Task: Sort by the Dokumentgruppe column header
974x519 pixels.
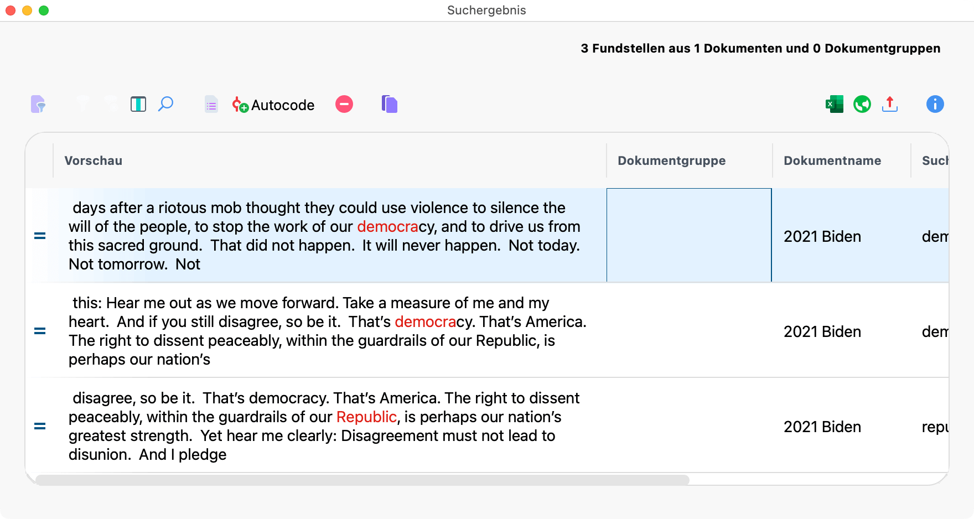Action: pyautogui.click(x=671, y=160)
